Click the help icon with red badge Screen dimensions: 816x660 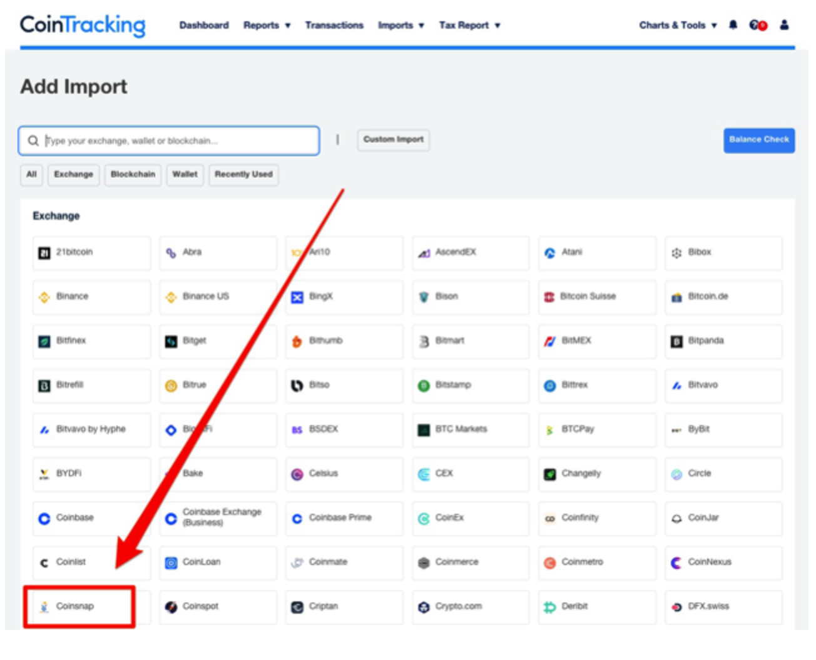(x=758, y=25)
